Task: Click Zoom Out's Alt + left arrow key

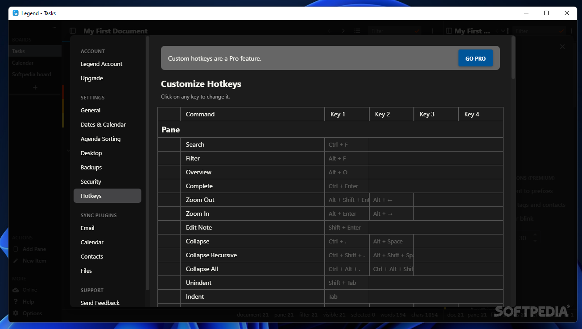Action: pos(392,200)
